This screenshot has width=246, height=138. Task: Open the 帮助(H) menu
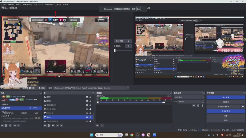65,5
